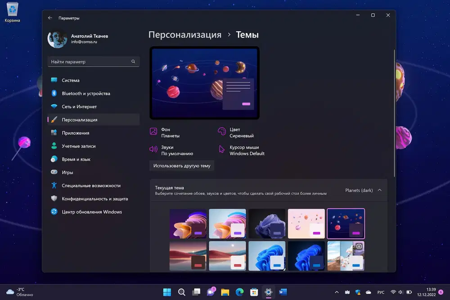Image resolution: width=450 pixels, height=300 pixels.
Task: Open Специальные возможности section
Action: click(x=94, y=185)
